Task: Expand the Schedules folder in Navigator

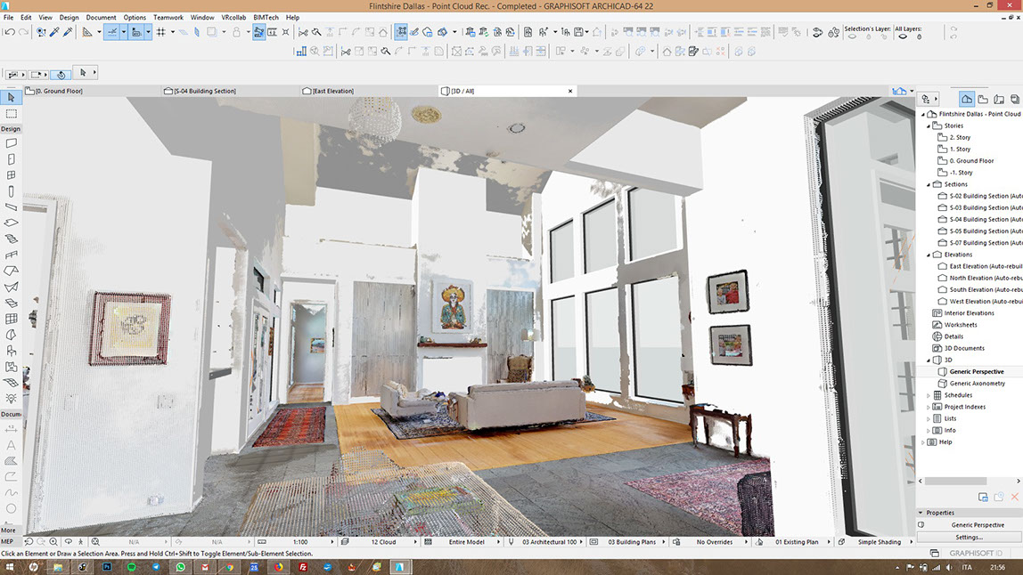Action: click(x=928, y=395)
